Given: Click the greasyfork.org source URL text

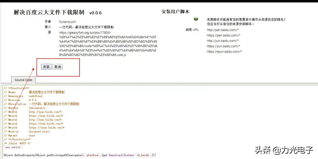Looking at the screenshot, I should pyautogui.click(x=108, y=44).
